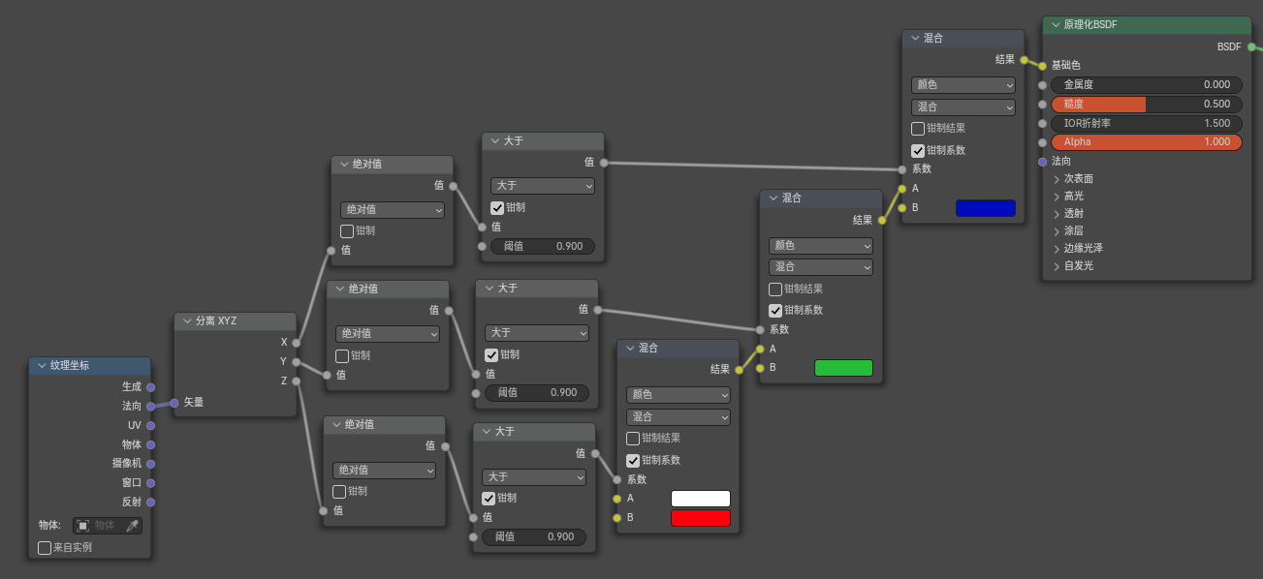Click the BSDF output socket
The image size is (1263, 579).
[x=1251, y=46]
